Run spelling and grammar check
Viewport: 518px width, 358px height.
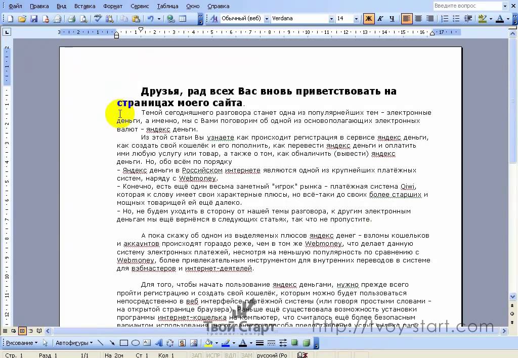[x=98, y=19]
